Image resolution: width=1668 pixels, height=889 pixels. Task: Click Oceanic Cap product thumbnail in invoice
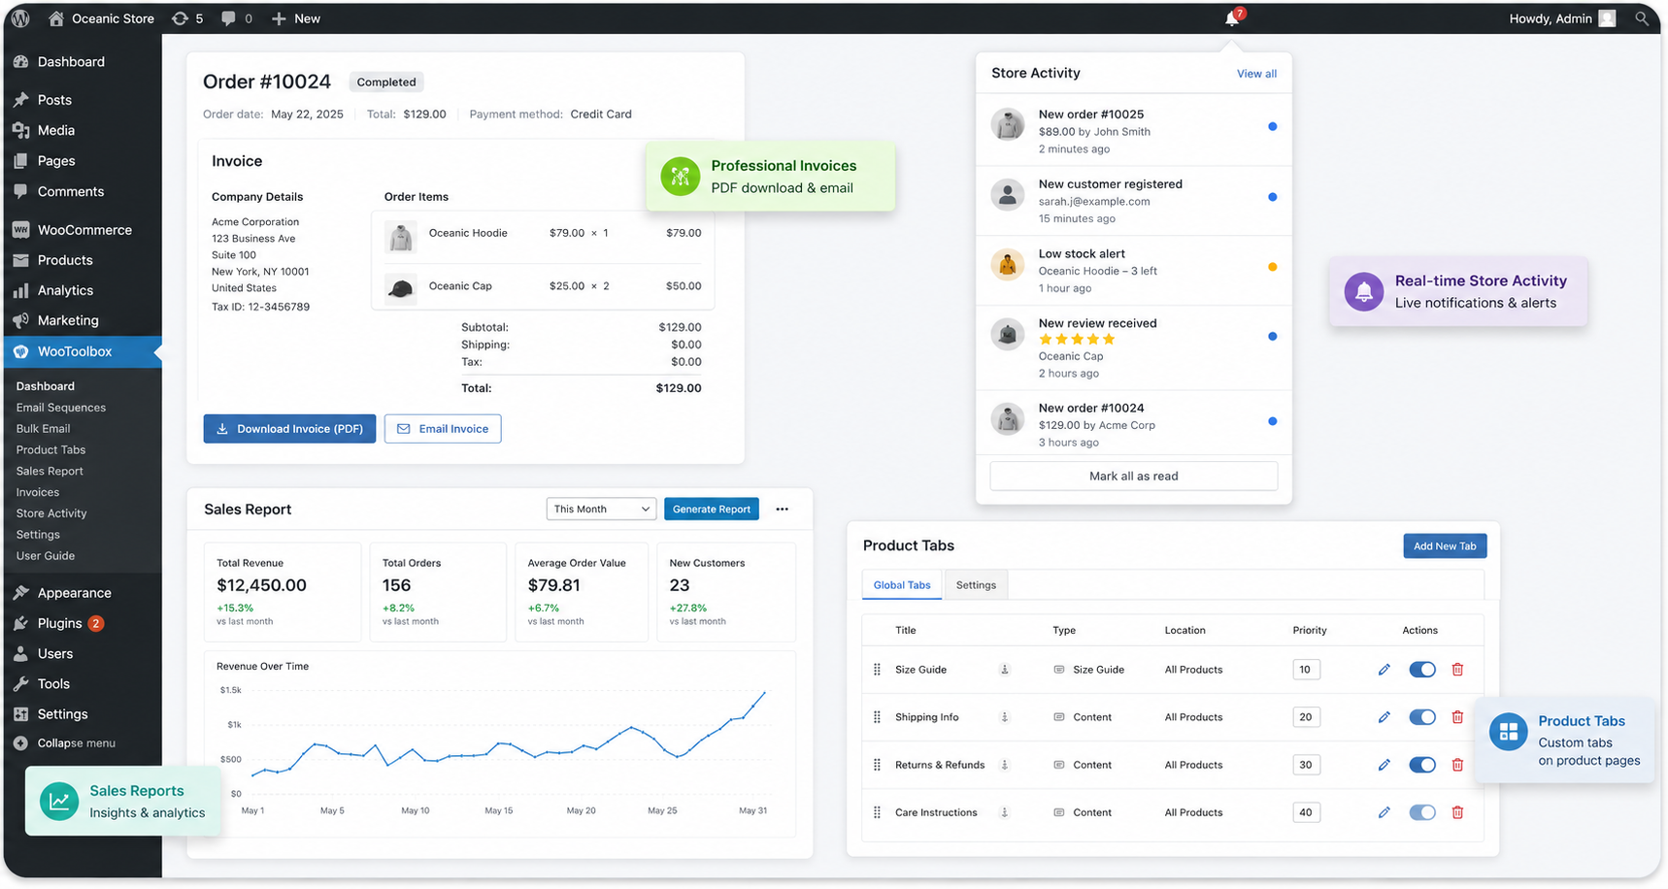pos(401,288)
